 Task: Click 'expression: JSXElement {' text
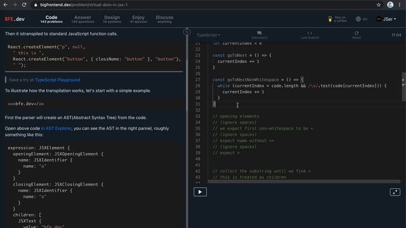(39, 148)
